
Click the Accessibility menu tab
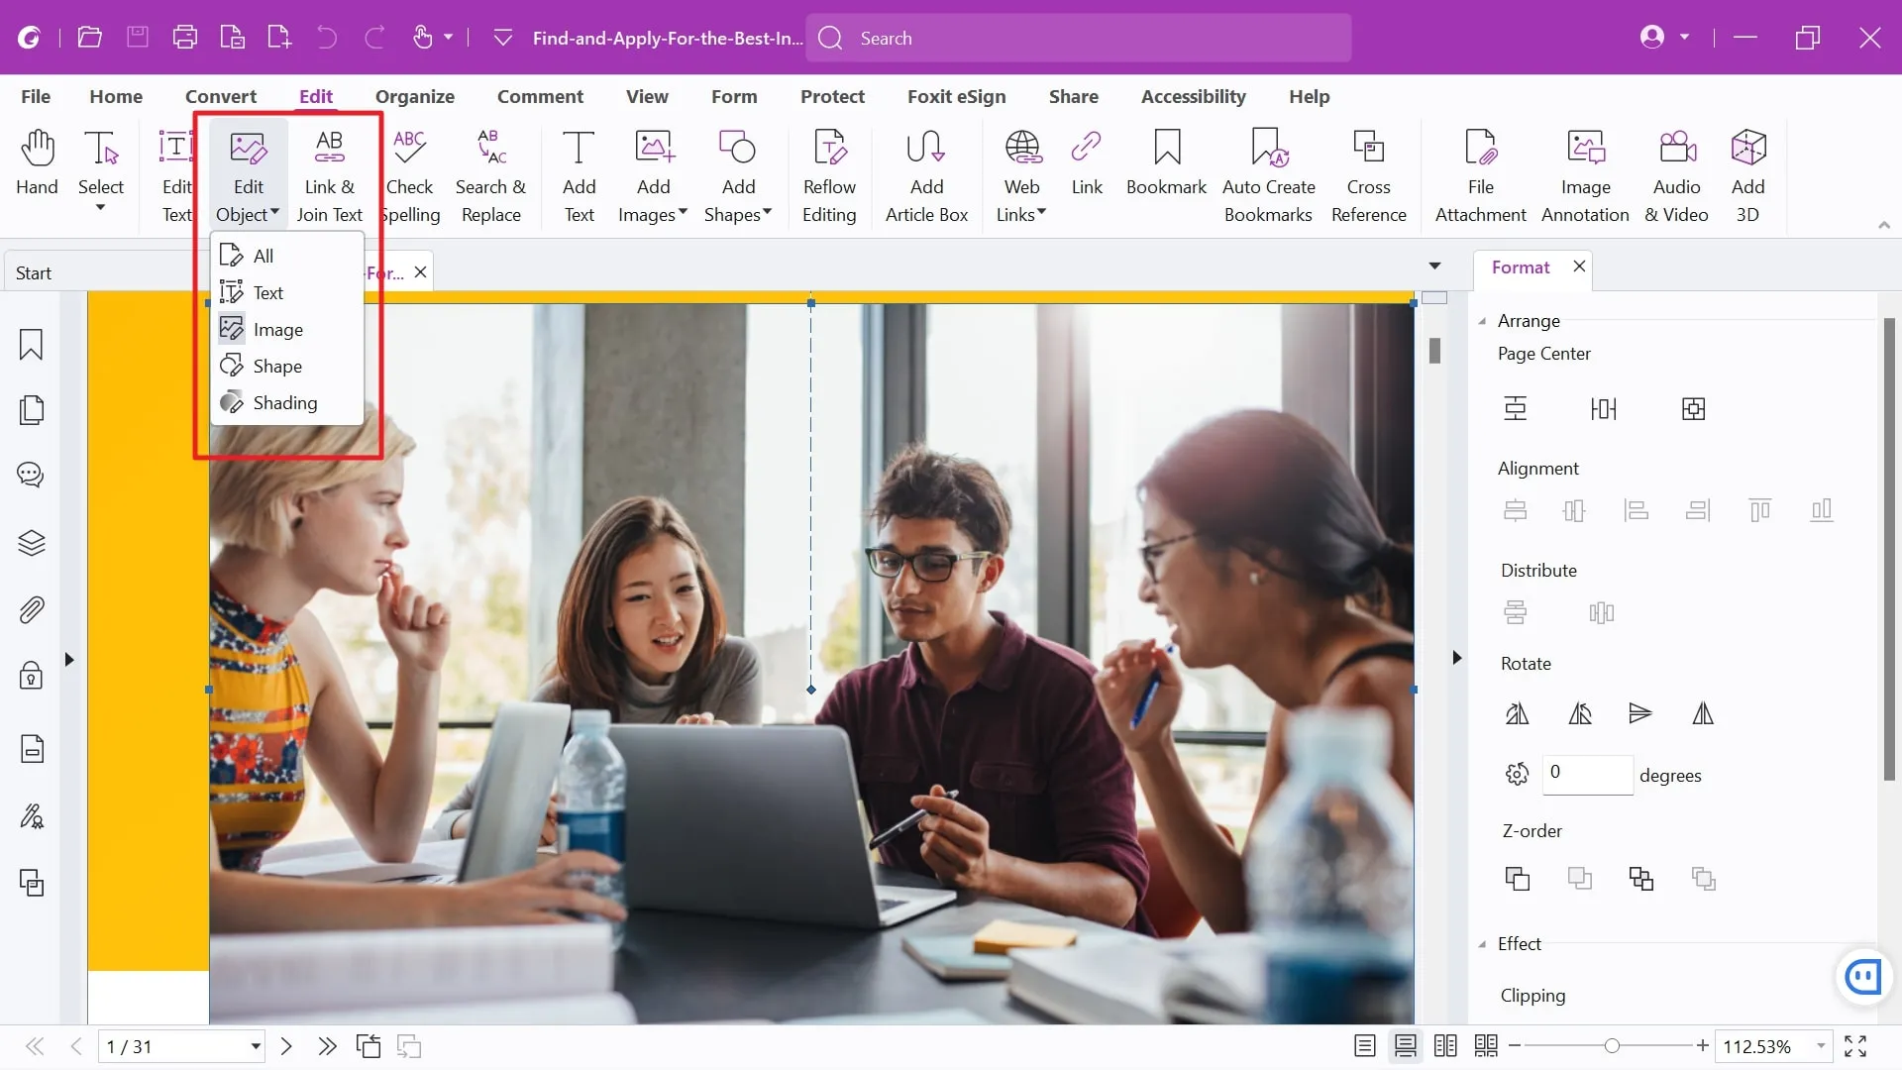[x=1193, y=95]
